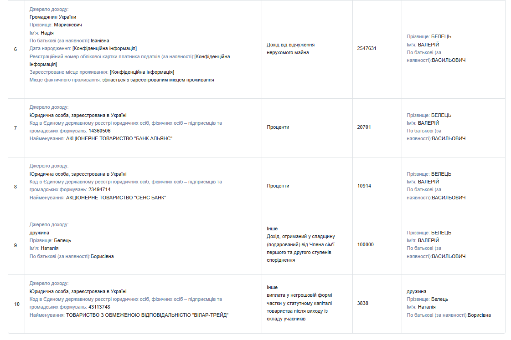The width and height of the screenshot is (511, 340).
Task: Click 'Проценти' in row 8
Action: click(278, 186)
